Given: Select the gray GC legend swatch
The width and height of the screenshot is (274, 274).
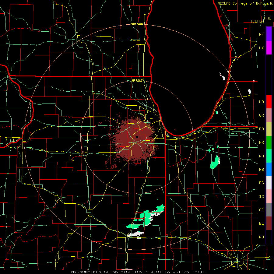Looking at the screenshot, I should tap(269, 210).
